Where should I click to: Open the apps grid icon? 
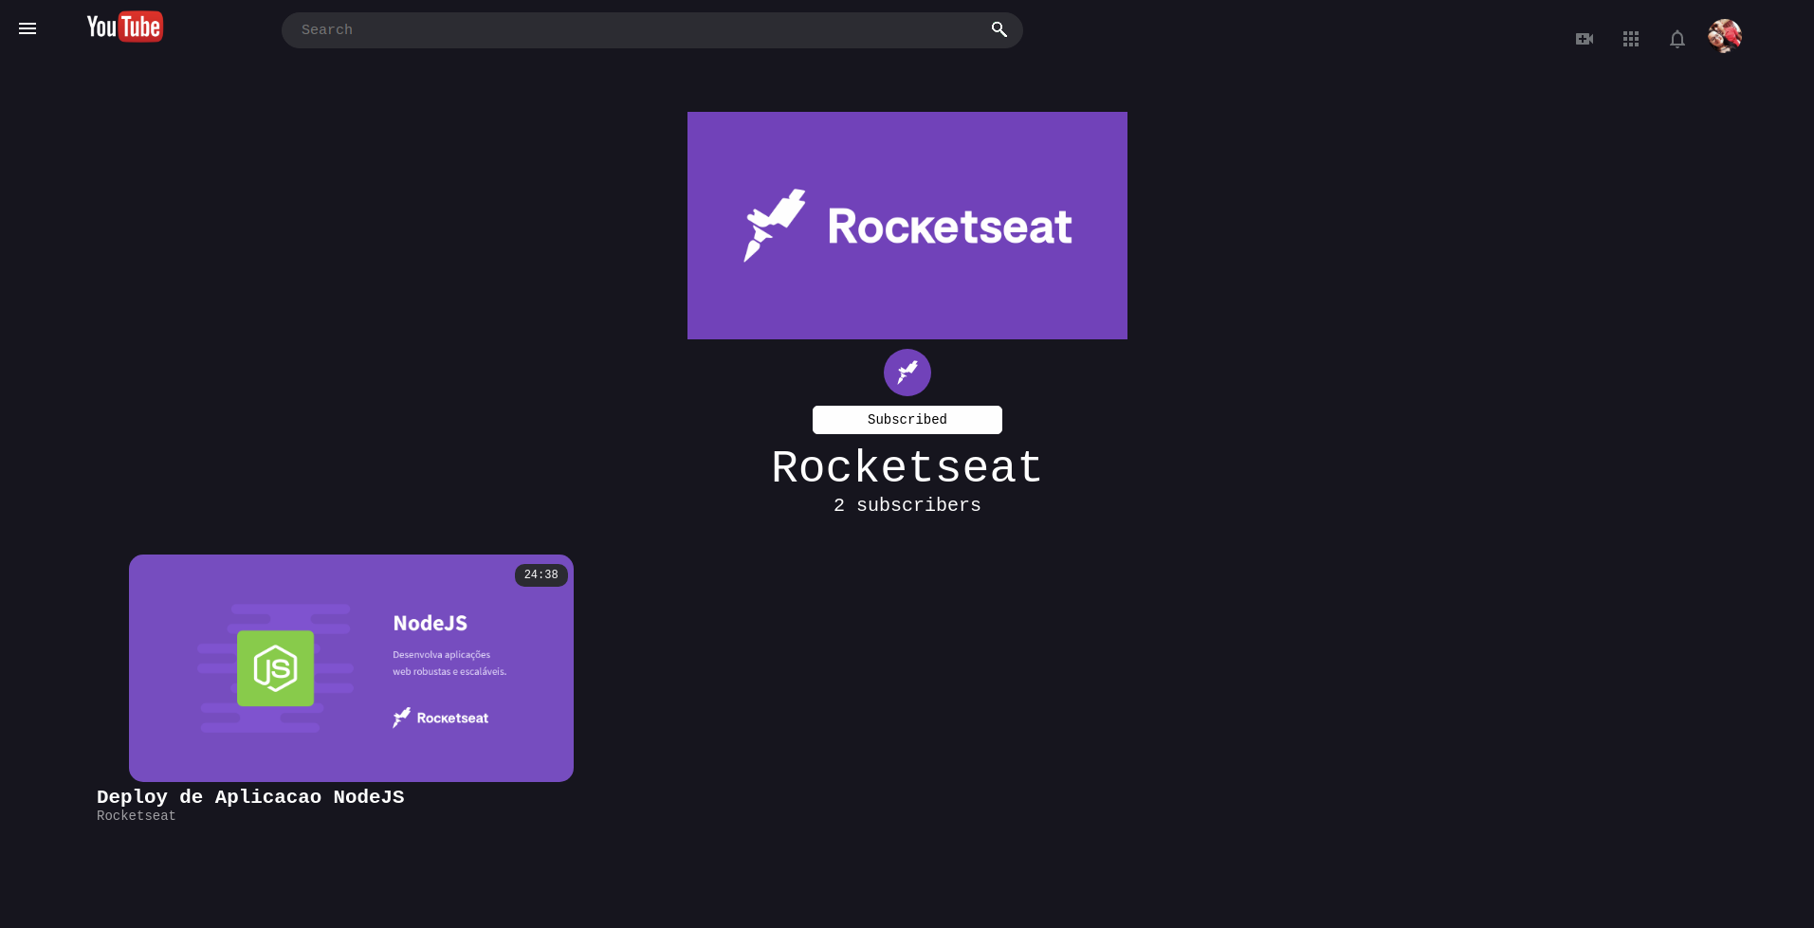1631,39
